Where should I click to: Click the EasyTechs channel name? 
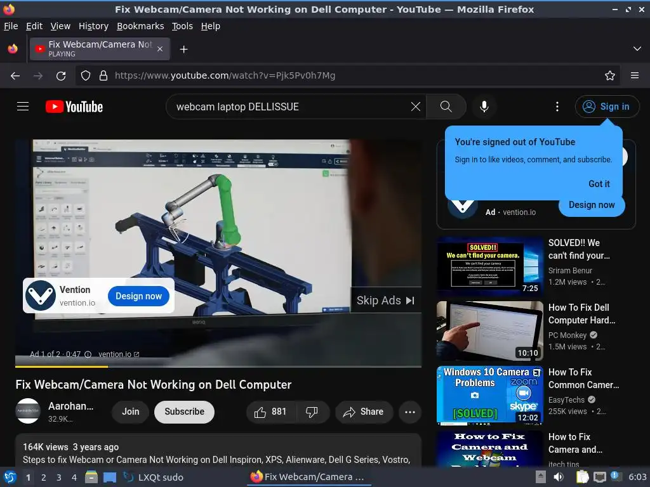point(566,399)
